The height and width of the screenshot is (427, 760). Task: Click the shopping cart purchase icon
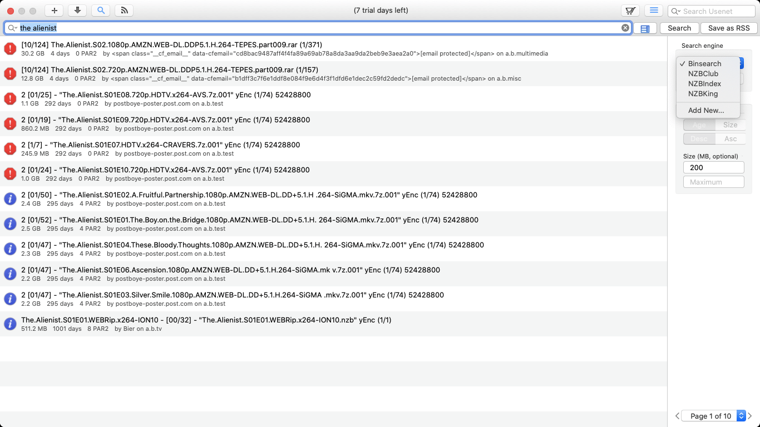coord(630,11)
